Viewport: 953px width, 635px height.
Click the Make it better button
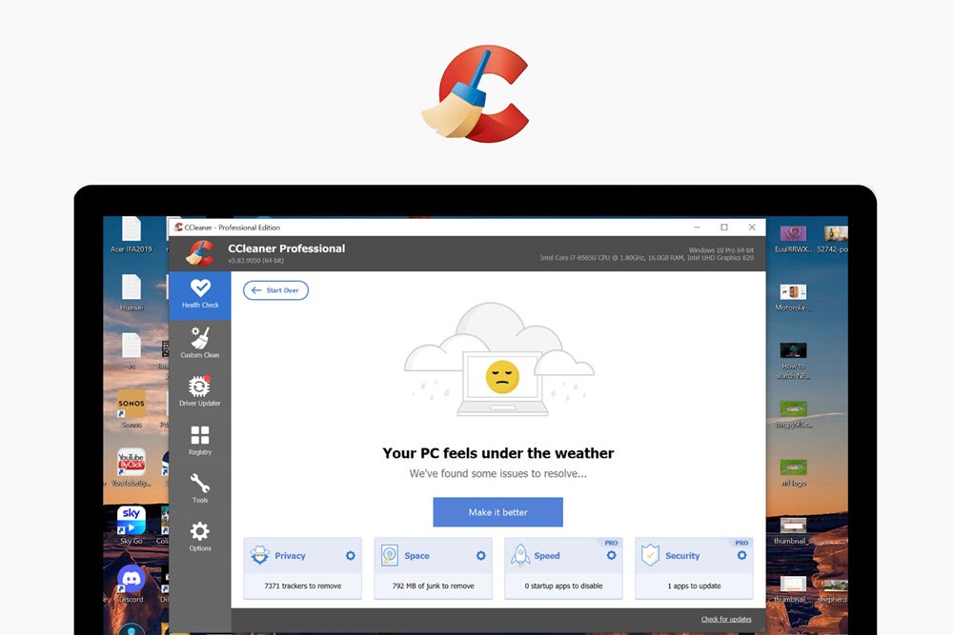pos(497,512)
